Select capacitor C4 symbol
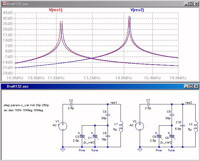Screen dimensions: 200x161 (x=108, y=115)
